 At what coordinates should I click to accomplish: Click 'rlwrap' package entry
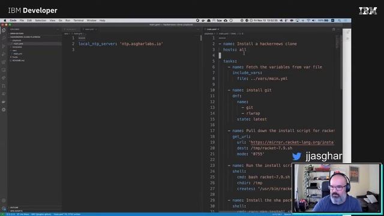click(x=253, y=113)
